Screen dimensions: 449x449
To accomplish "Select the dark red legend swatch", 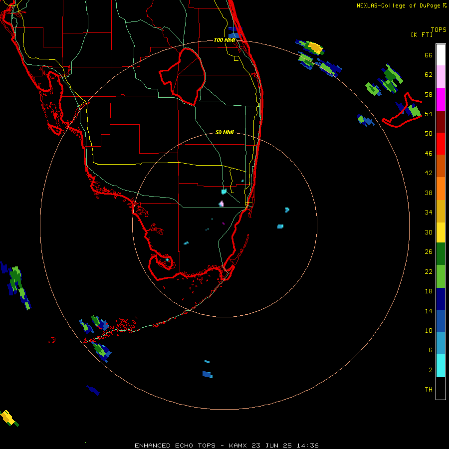I will click(x=441, y=122).
